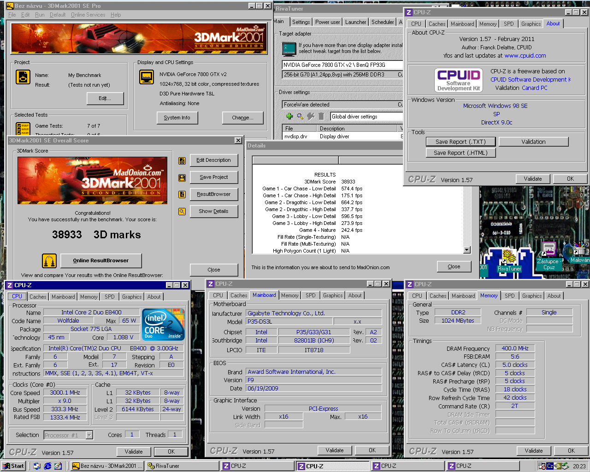Screen dimensions: 590x472
Task: Open the Online Services menu
Action: click(88, 15)
